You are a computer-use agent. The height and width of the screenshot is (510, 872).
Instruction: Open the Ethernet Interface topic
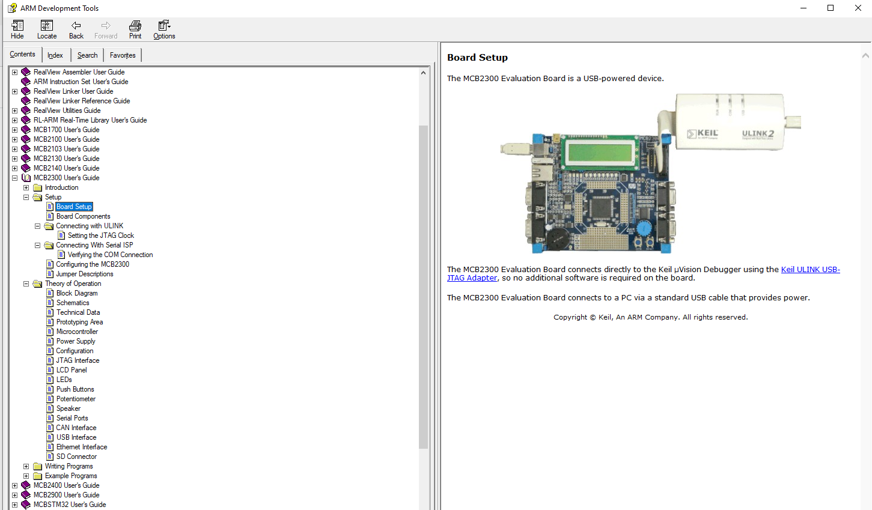[x=82, y=447]
